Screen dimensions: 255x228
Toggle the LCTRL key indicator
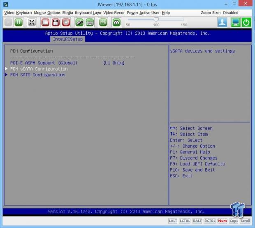[185, 221]
